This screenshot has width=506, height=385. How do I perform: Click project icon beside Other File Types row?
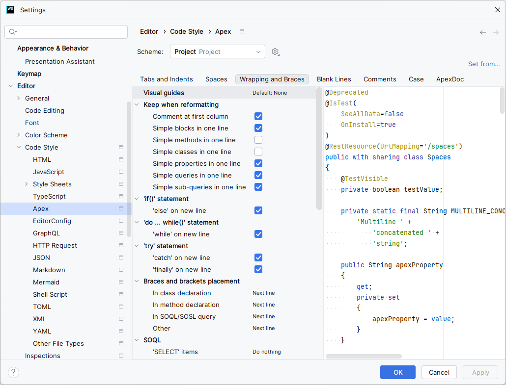click(121, 343)
